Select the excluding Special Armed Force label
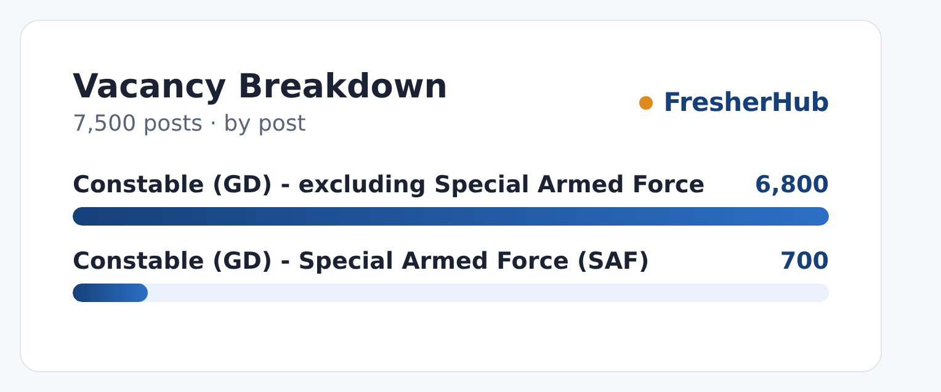This screenshot has height=392, width=941. click(x=389, y=185)
